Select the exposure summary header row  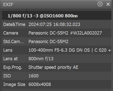tap(57, 16)
